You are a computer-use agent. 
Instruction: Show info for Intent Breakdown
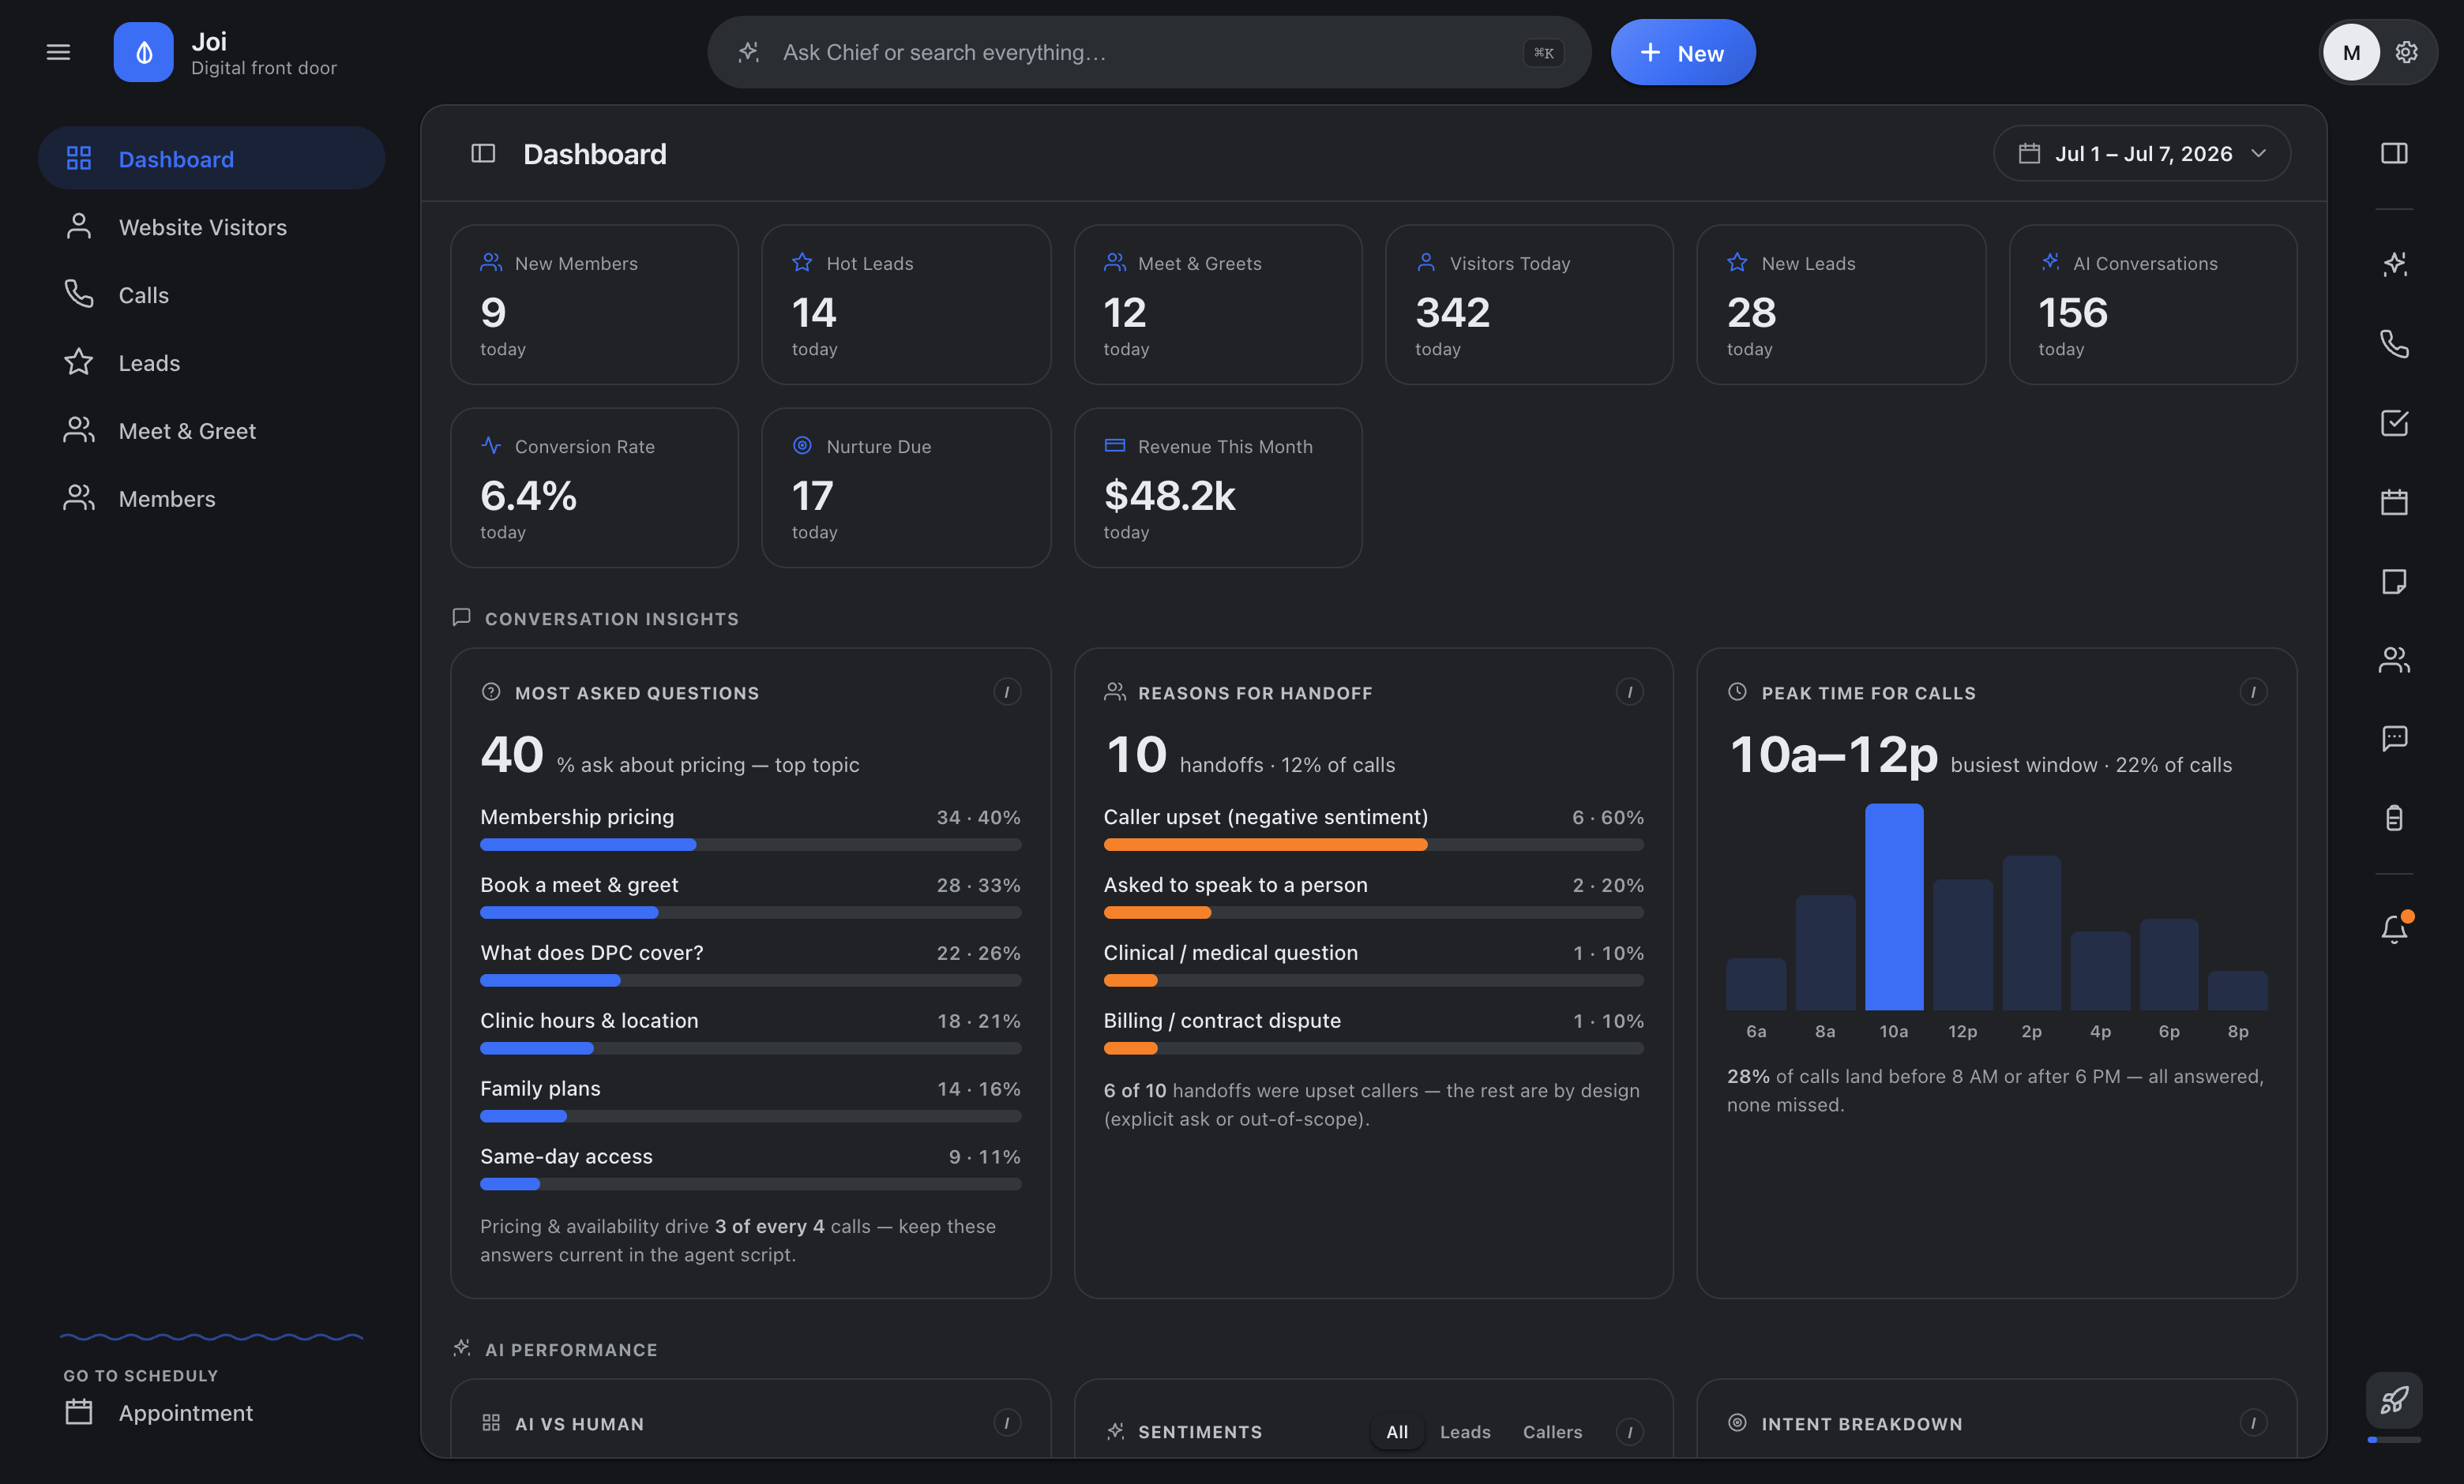(x=2253, y=1422)
